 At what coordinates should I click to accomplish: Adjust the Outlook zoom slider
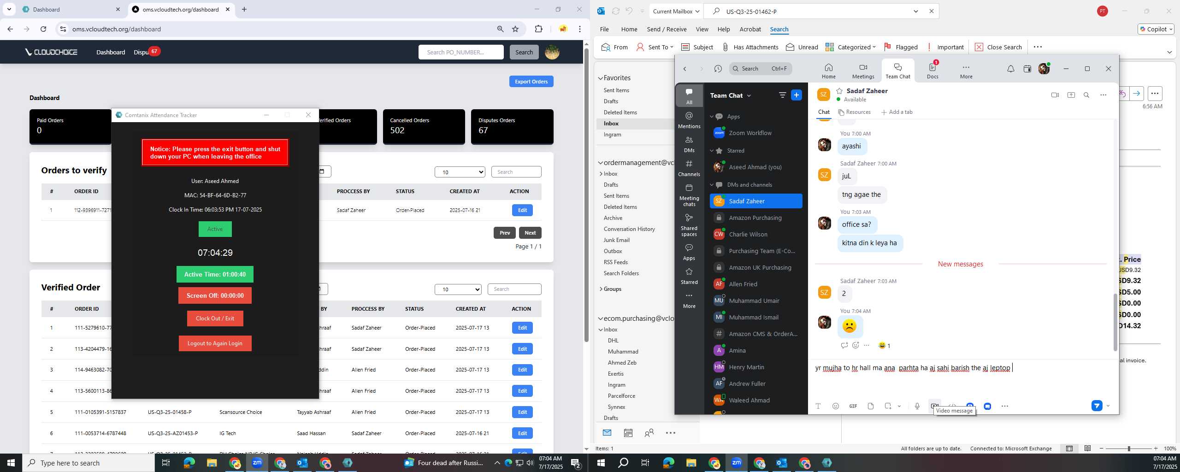coord(1129,448)
